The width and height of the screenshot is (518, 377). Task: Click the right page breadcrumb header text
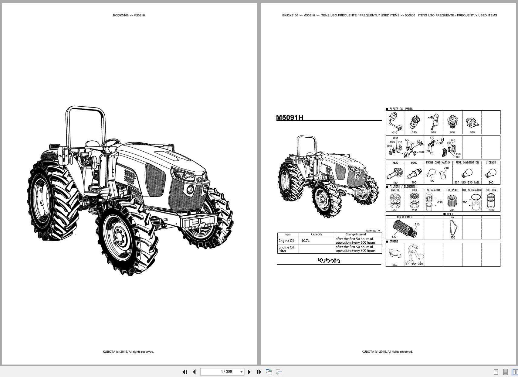[390, 15]
